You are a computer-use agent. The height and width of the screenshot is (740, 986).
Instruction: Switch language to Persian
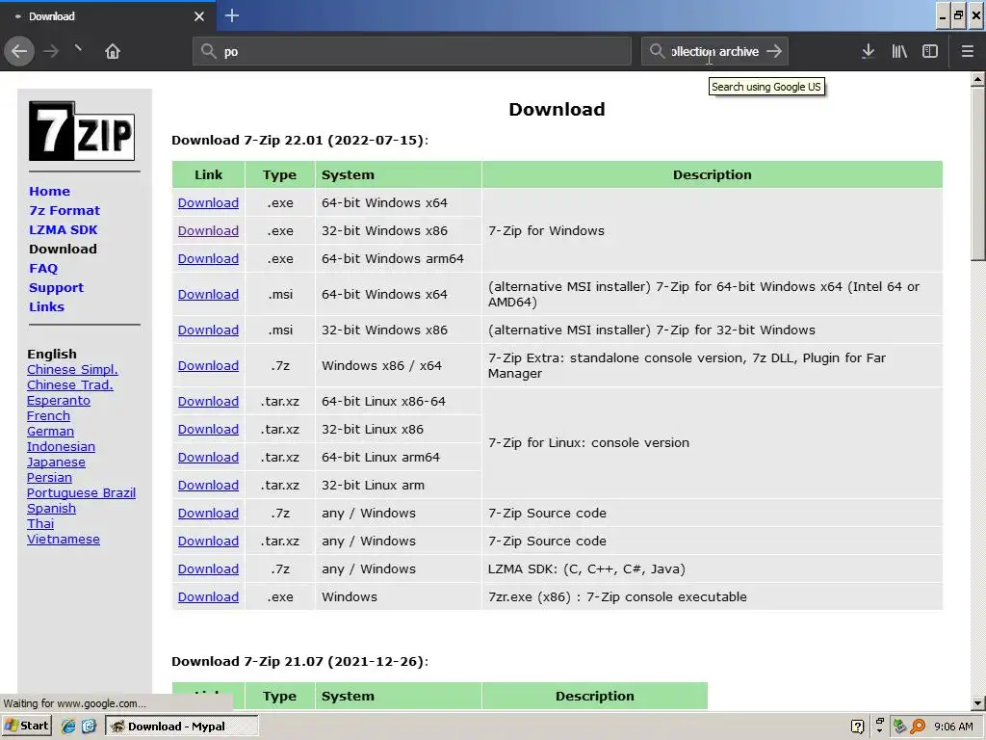49,477
